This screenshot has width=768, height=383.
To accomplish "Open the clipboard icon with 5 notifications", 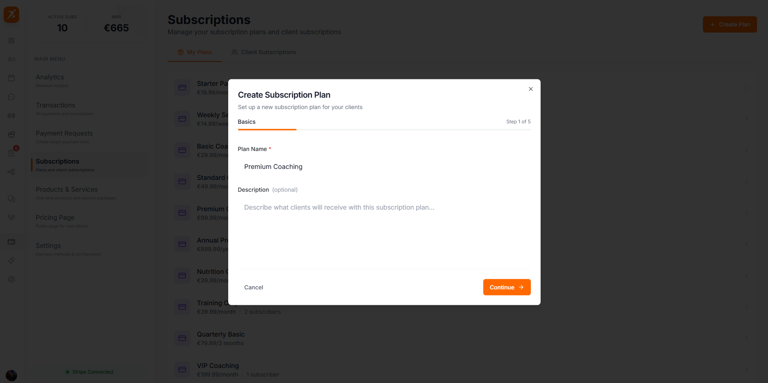I will tap(11, 153).
